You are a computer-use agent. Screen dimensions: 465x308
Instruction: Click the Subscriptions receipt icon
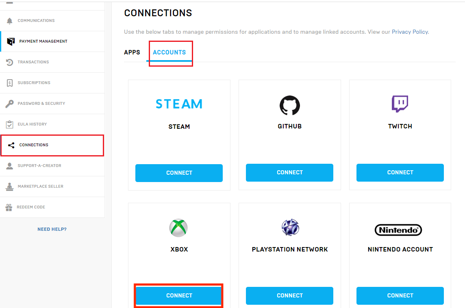coord(9,83)
